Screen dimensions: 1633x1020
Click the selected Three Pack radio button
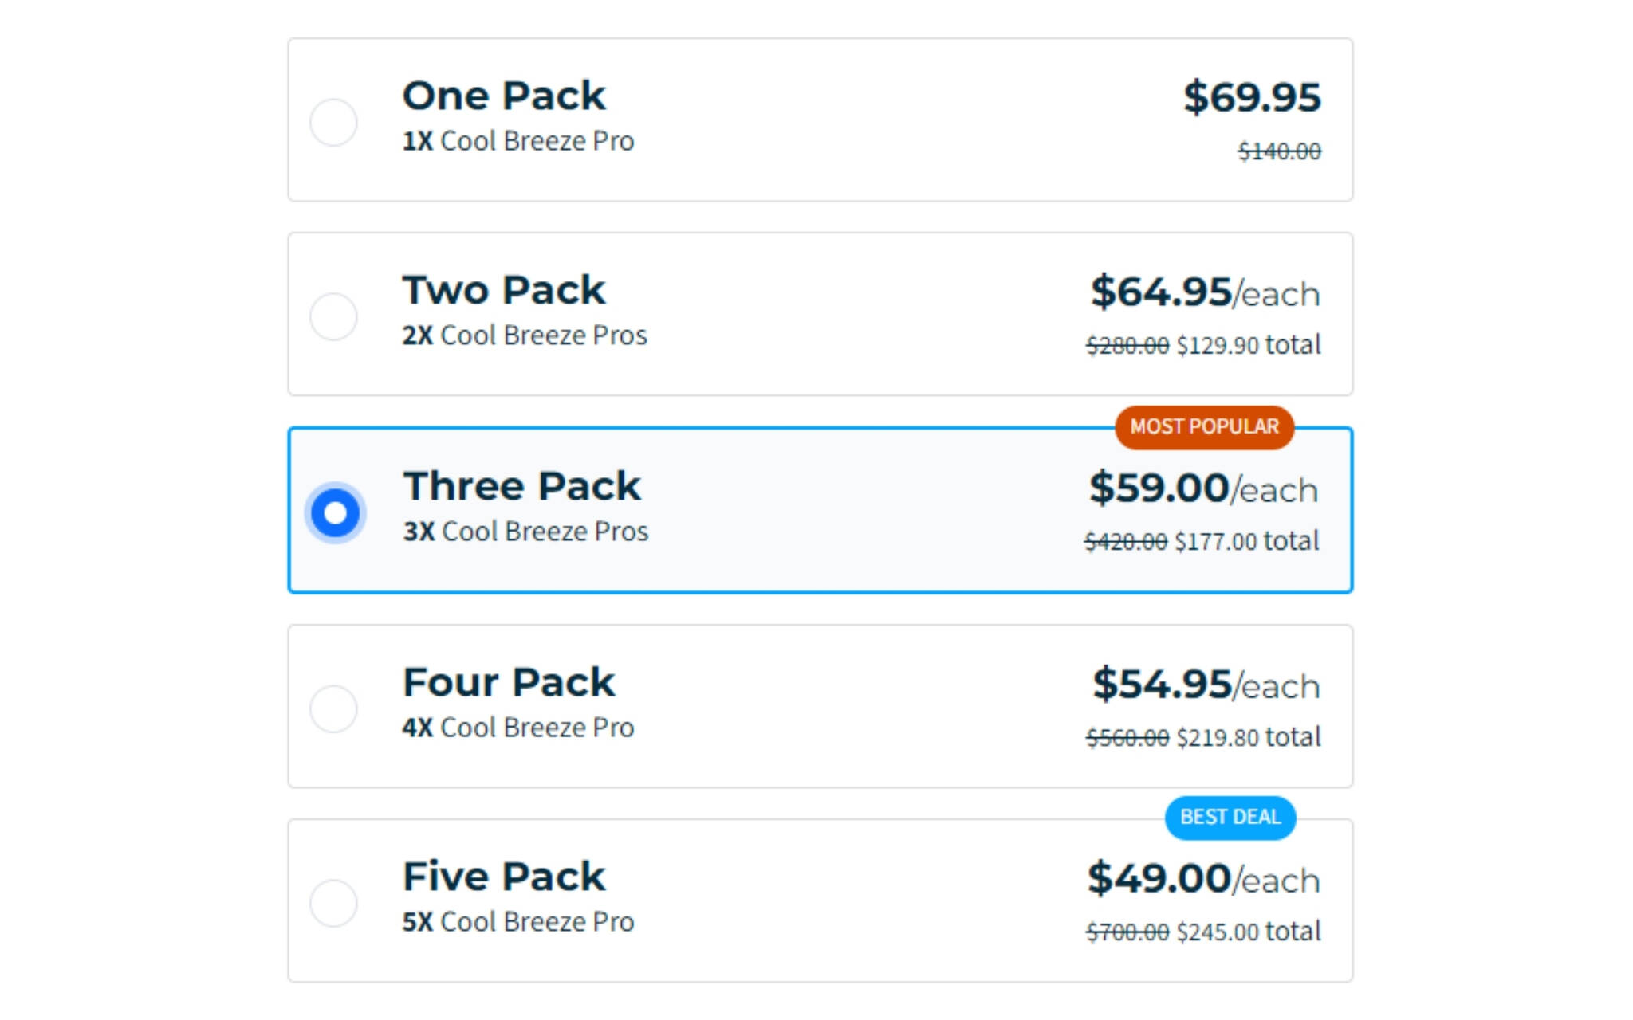coord(335,512)
